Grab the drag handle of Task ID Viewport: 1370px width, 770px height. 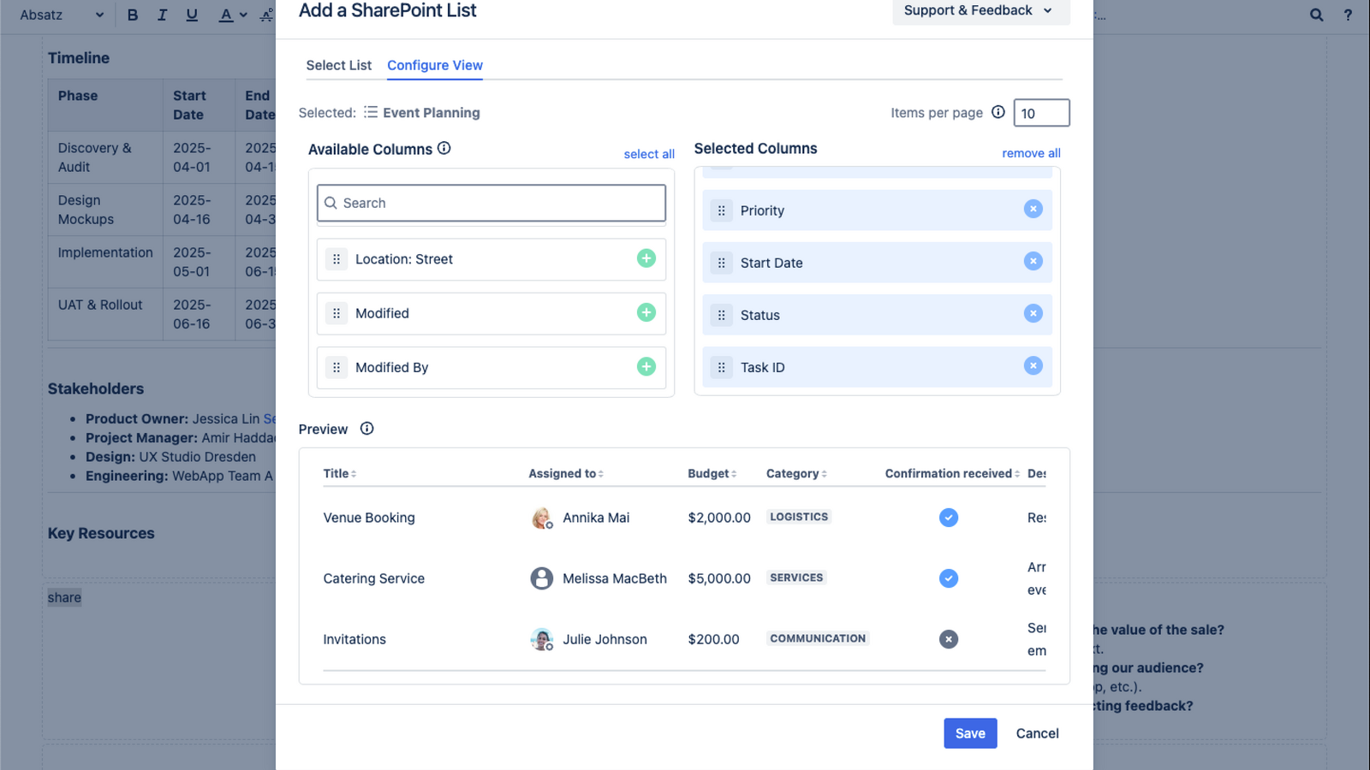pos(722,367)
